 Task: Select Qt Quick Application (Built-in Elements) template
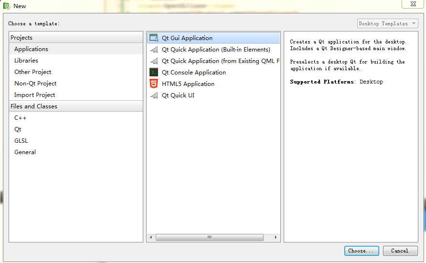213,49
